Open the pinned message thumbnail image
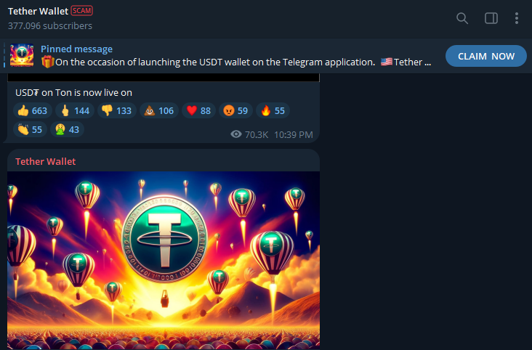The height and width of the screenshot is (350, 532). coord(22,55)
